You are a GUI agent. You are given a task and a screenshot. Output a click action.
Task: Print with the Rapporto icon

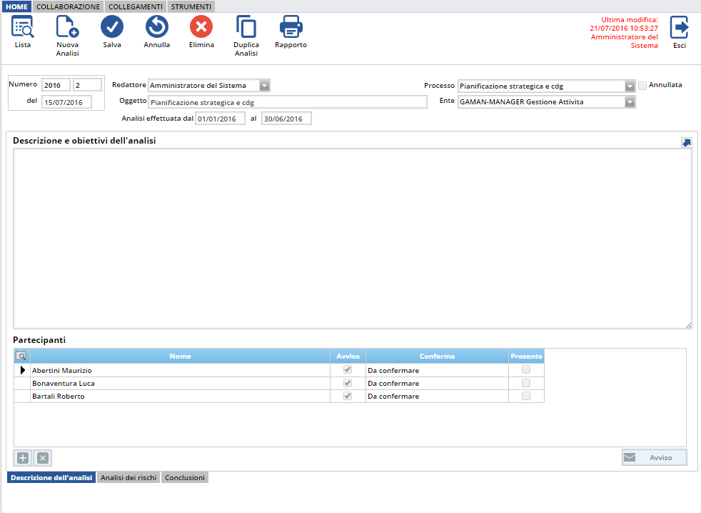[291, 27]
